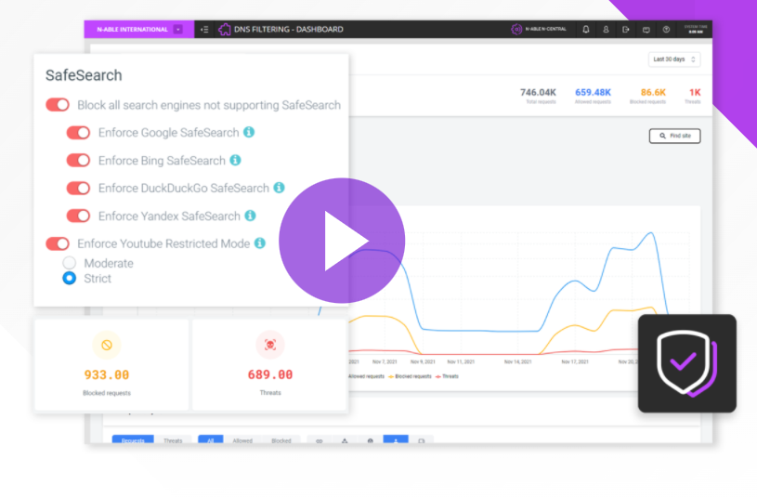This screenshot has height=498, width=757.
Task: Toggle Block all search engines not supporting SafeSearch
Action: [58, 105]
